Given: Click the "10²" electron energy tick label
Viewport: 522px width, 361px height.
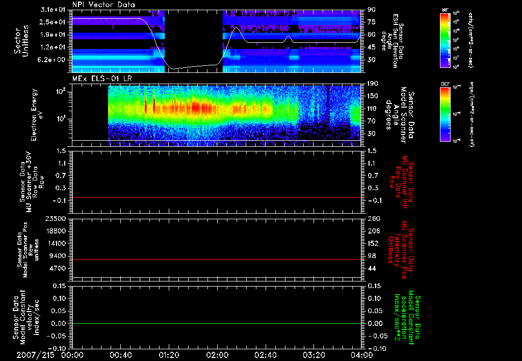Looking at the screenshot, I should pos(60,91).
